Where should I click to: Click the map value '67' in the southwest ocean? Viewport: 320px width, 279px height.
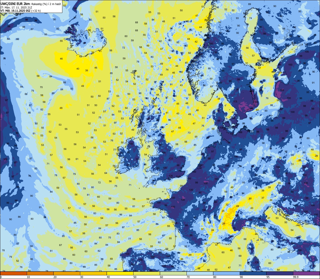coord(60,245)
